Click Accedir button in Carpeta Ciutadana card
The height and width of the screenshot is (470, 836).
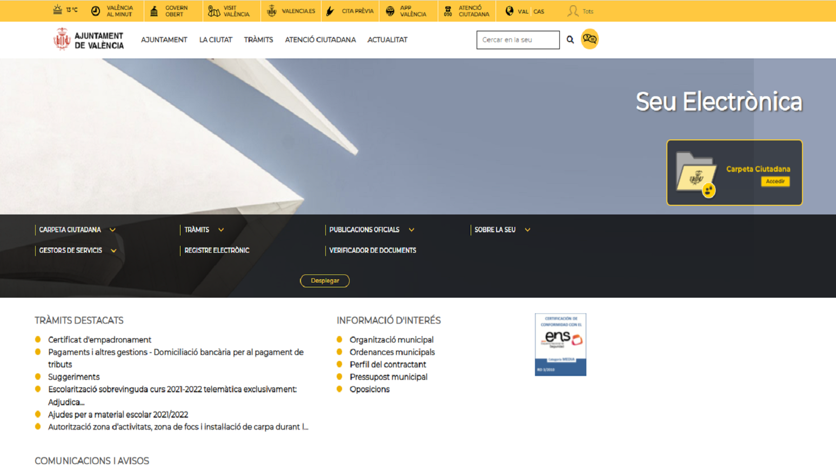pos(775,182)
